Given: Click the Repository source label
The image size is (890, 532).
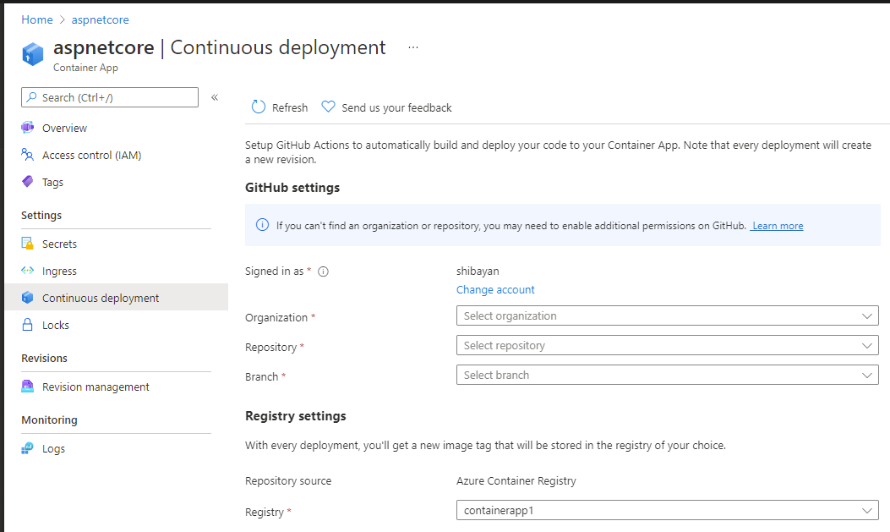Looking at the screenshot, I should tap(288, 481).
